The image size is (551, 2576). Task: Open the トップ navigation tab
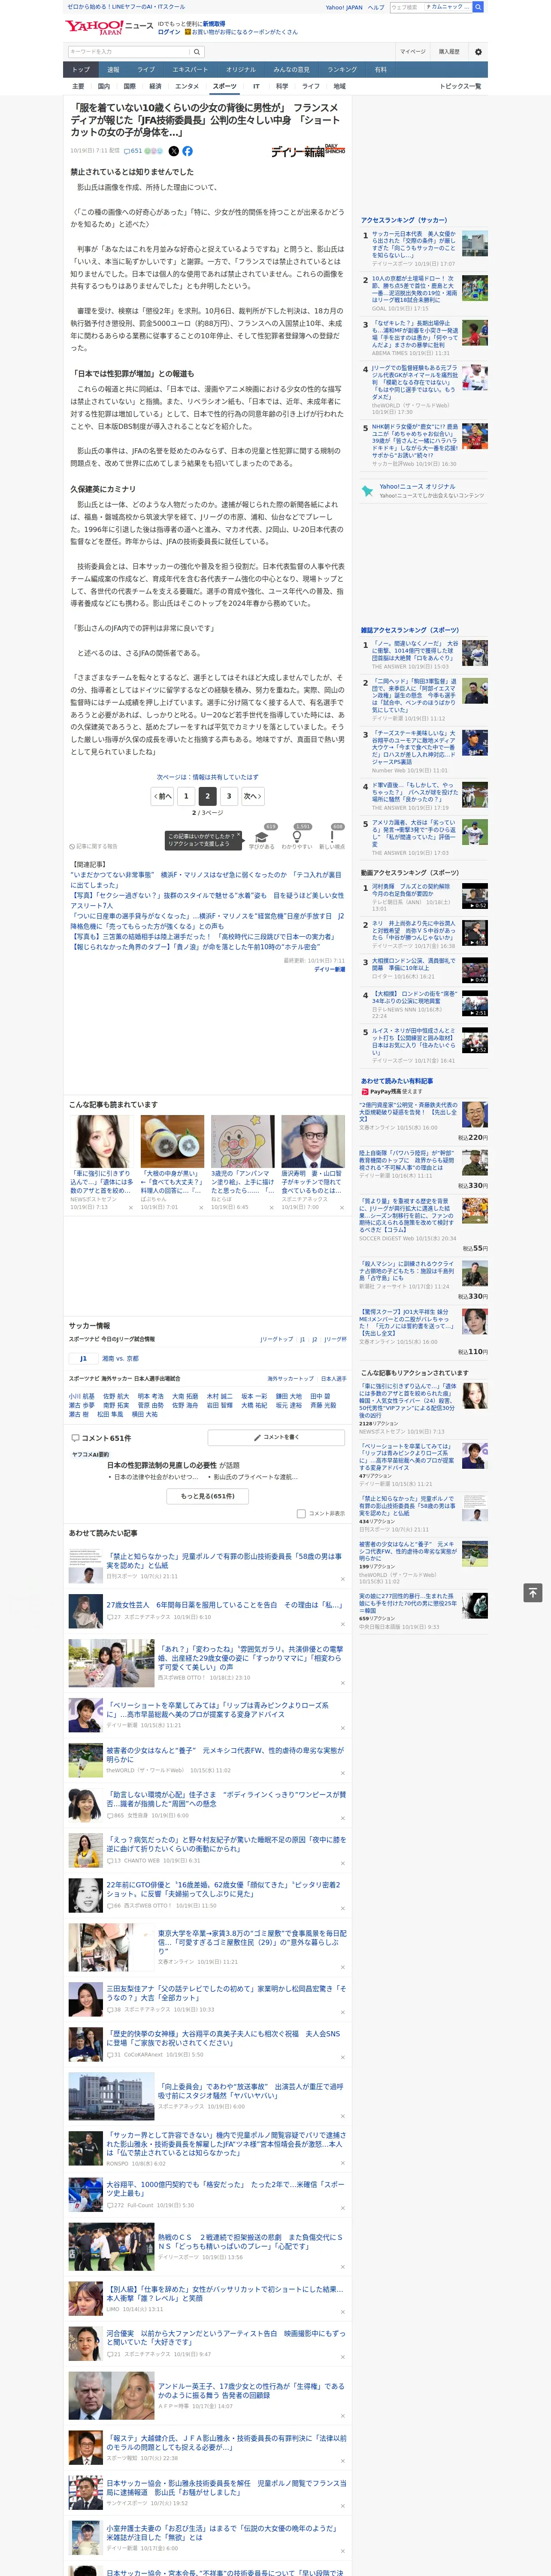pos(81,70)
